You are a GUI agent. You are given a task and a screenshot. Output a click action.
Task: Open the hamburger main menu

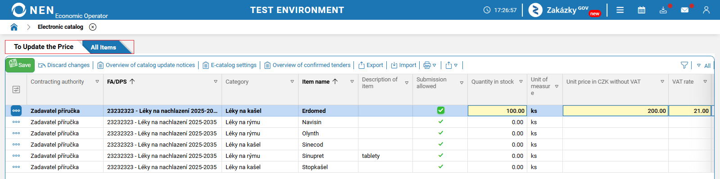[x=620, y=10]
